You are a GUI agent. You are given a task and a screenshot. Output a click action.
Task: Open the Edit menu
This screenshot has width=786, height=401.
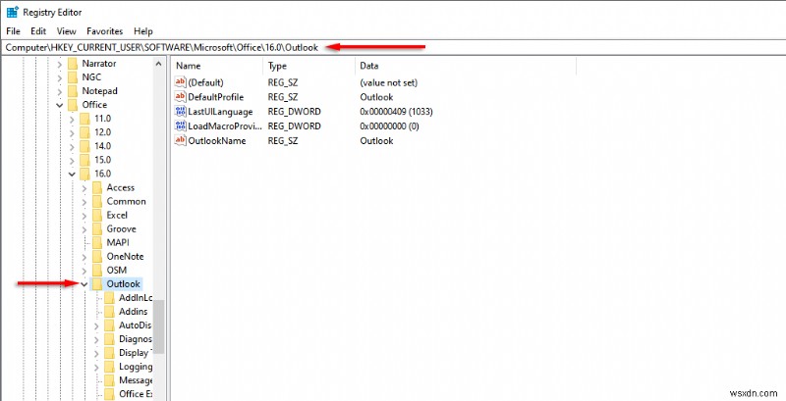point(38,31)
